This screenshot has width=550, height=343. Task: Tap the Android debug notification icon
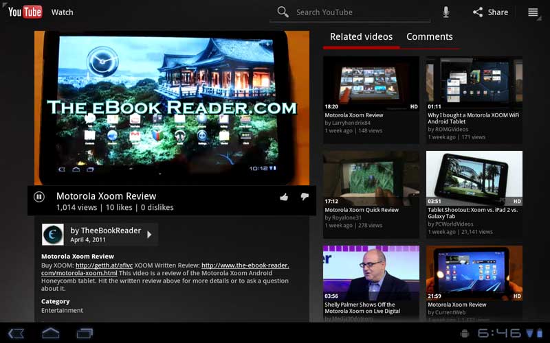pos(465,333)
